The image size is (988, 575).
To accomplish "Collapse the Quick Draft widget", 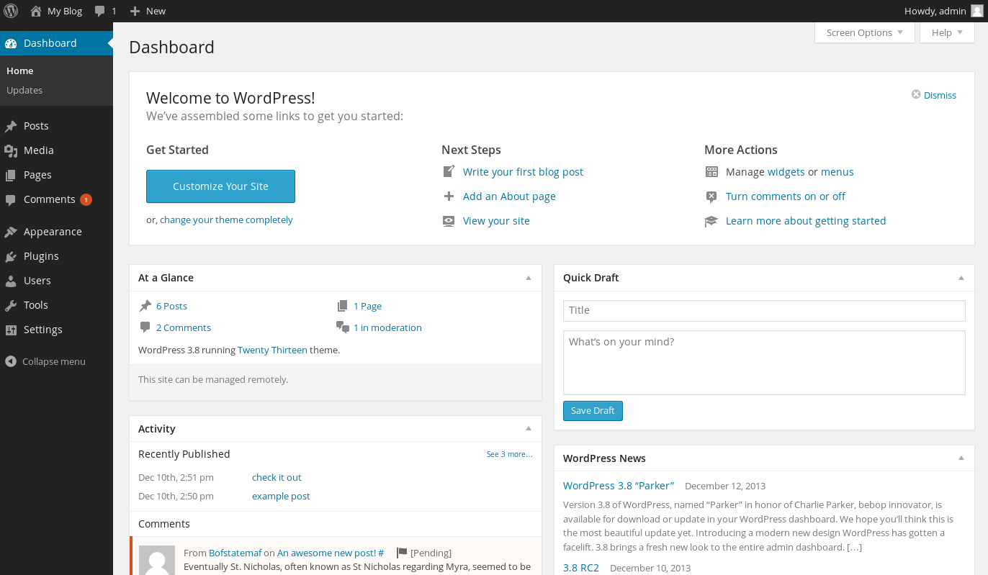I will pyautogui.click(x=961, y=278).
